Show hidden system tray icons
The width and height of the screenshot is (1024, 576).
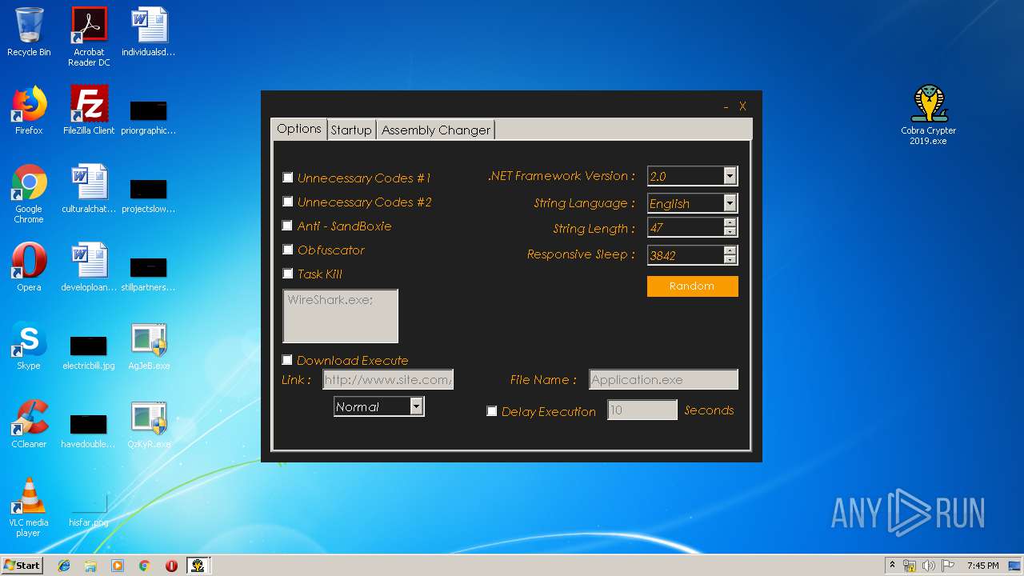click(x=892, y=566)
